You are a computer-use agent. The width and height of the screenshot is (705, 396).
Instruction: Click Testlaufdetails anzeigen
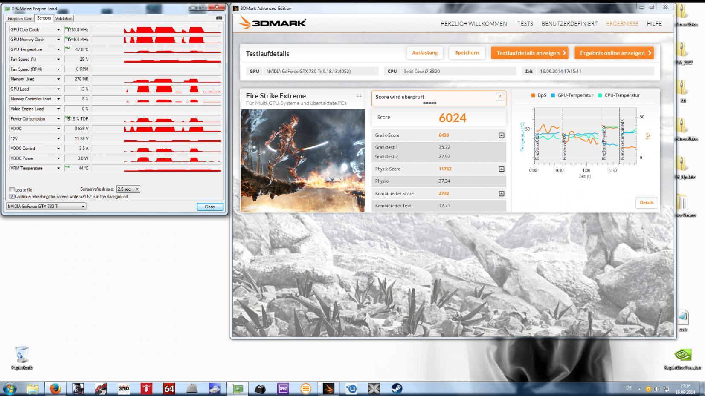tap(530, 53)
